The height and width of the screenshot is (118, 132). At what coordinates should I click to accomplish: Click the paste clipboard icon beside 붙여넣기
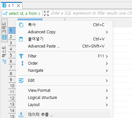click(x=21, y=39)
